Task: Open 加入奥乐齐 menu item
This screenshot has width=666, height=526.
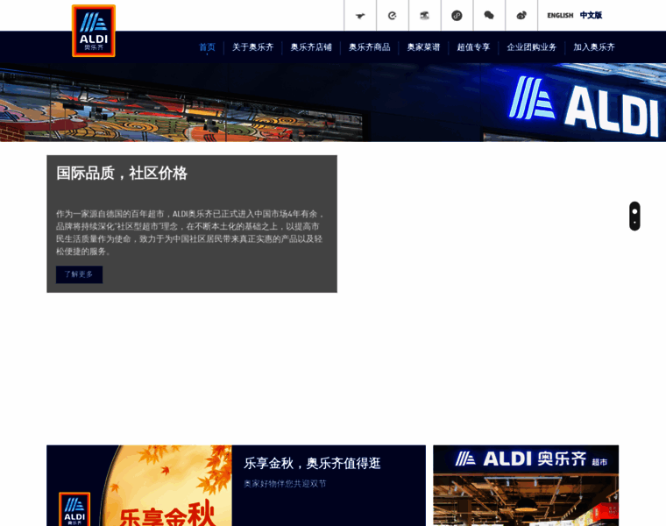Action: tap(594, 47)
